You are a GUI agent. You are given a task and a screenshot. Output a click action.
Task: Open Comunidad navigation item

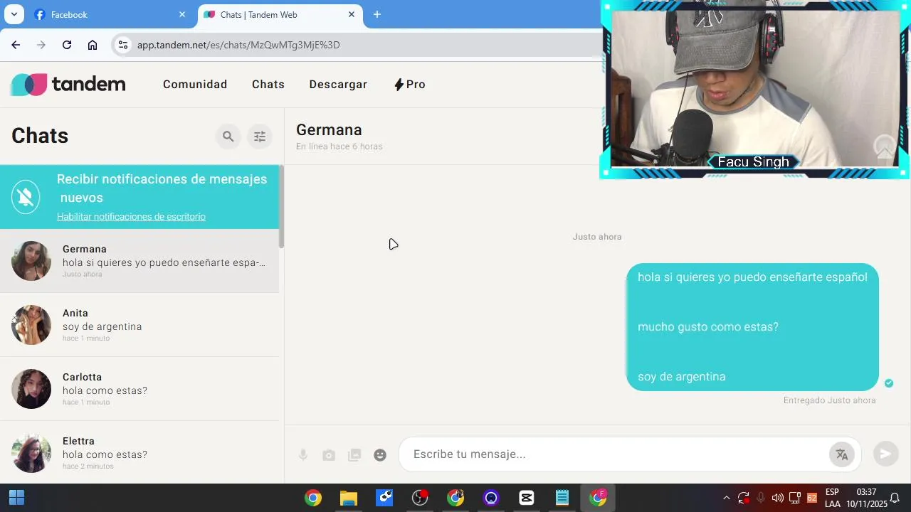click(195, 85)
